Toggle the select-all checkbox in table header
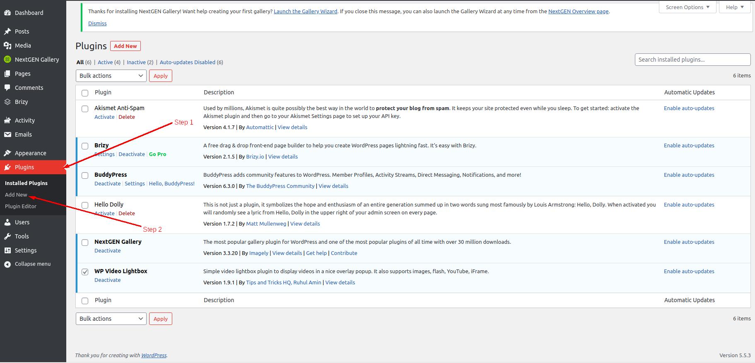Screen dimensions: 755x363 coord(85,93)
